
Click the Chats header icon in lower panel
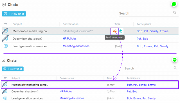pyautogui.click(x=3, y=60)
